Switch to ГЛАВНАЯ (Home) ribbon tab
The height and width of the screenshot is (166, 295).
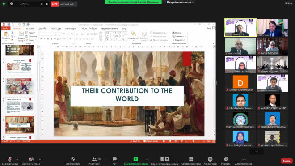pyautogui.click(x=17, y=29)
